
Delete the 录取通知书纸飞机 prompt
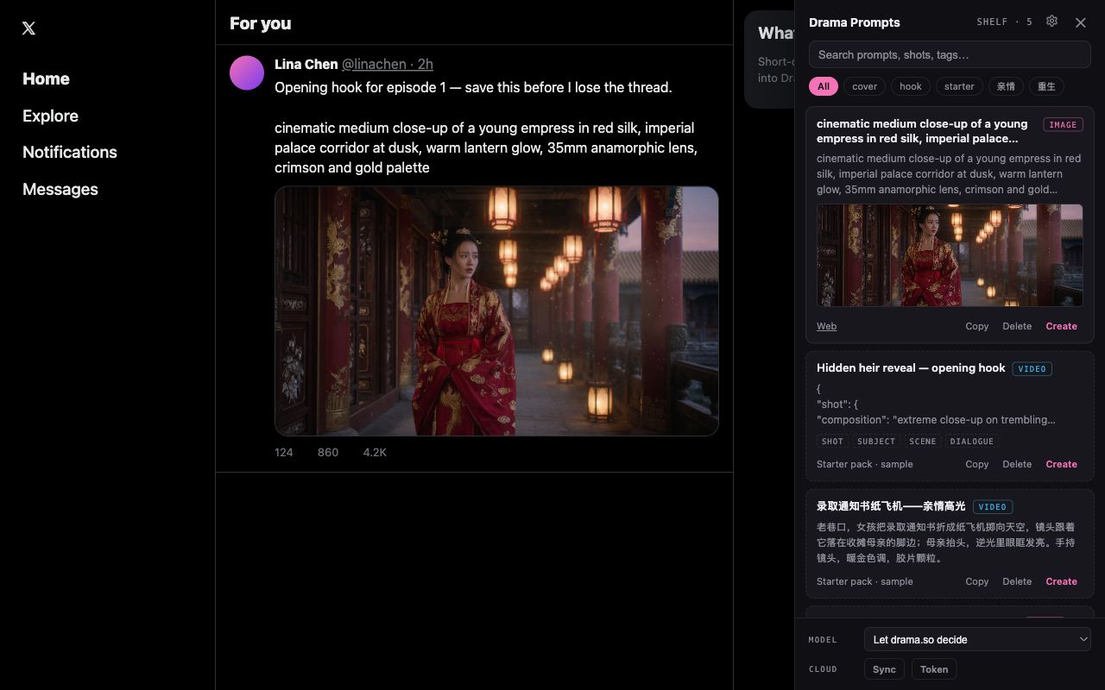(1017, 581)
